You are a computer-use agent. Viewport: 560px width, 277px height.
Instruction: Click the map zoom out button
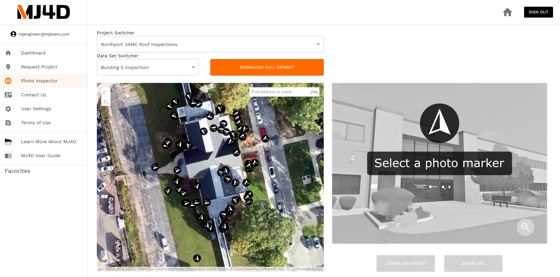[106, 102]
